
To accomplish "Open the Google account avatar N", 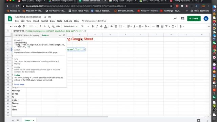I will coord(206,19).
